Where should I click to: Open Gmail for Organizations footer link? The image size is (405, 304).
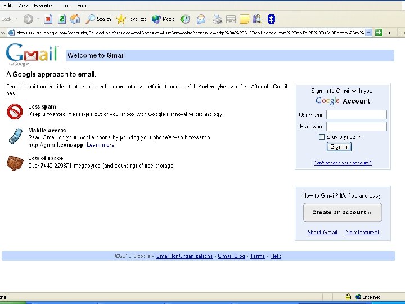pyautogui.click(x=184, y=256)
